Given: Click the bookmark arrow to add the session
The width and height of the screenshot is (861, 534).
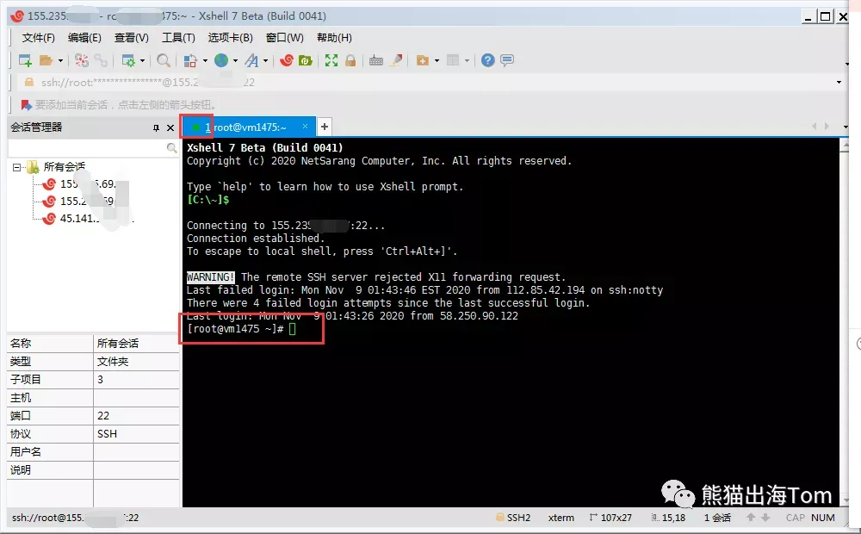Looking at the screenshot, I should (x=26, y=104).
